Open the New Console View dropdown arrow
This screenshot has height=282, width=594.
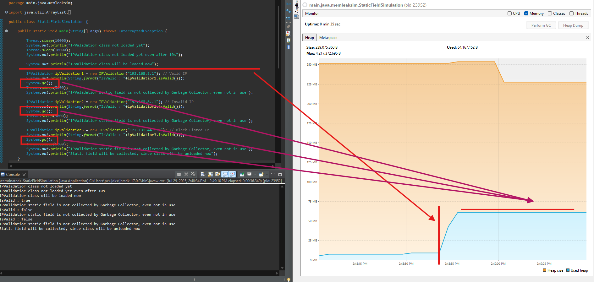267,174
